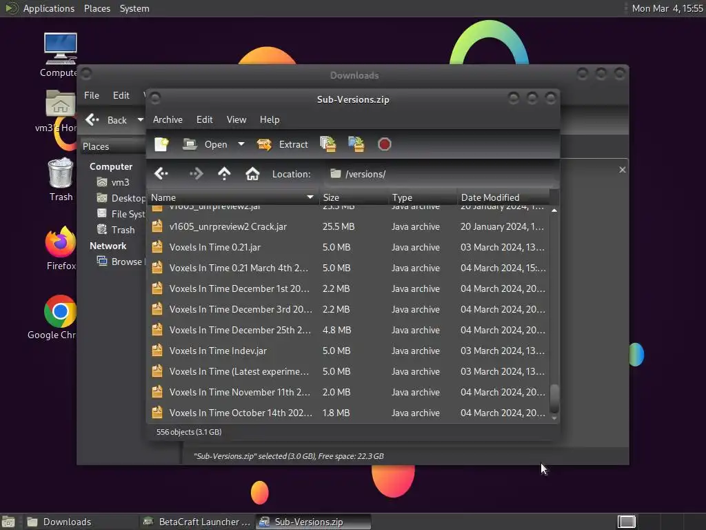Go up one level in the archive
Screen dimensions: 706x530
224,173
